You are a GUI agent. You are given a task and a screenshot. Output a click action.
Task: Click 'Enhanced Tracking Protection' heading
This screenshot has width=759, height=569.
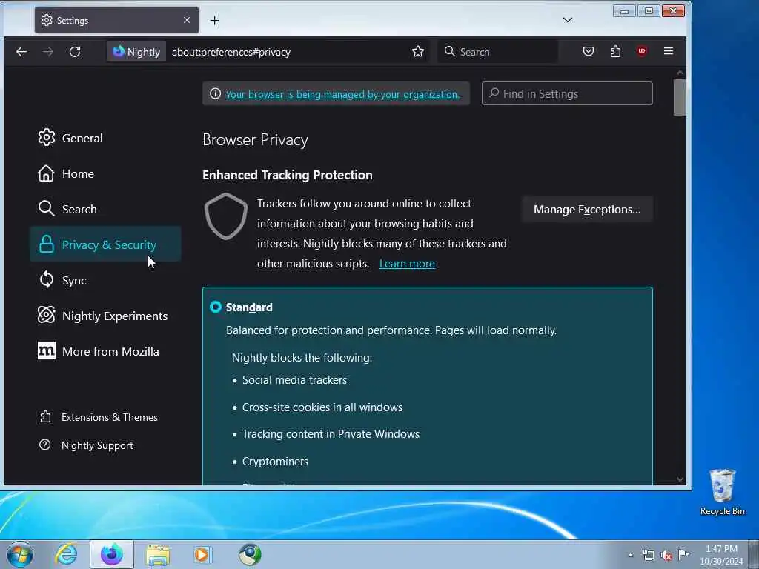[287, 175]
